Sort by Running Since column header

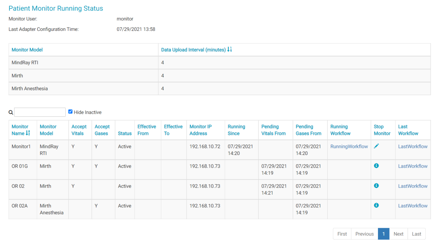point(236,130)
